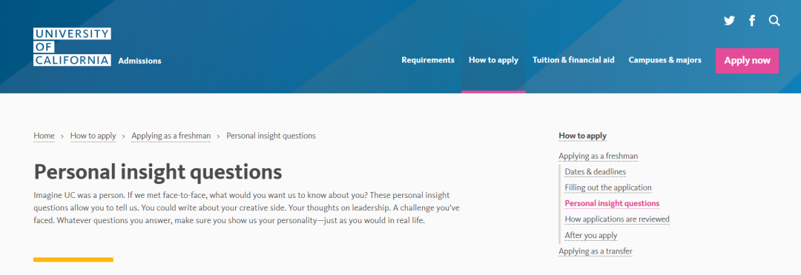801x275 pixels.
Task: Open Tuition & financial aid menu
Action: tap(573, 60)
